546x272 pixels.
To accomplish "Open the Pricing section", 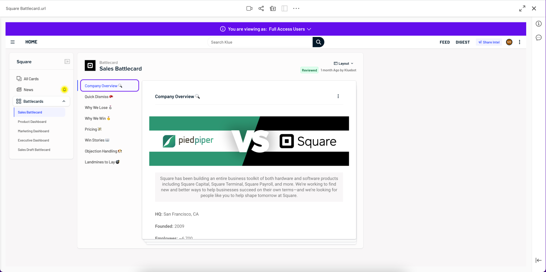I will [91, 129].
